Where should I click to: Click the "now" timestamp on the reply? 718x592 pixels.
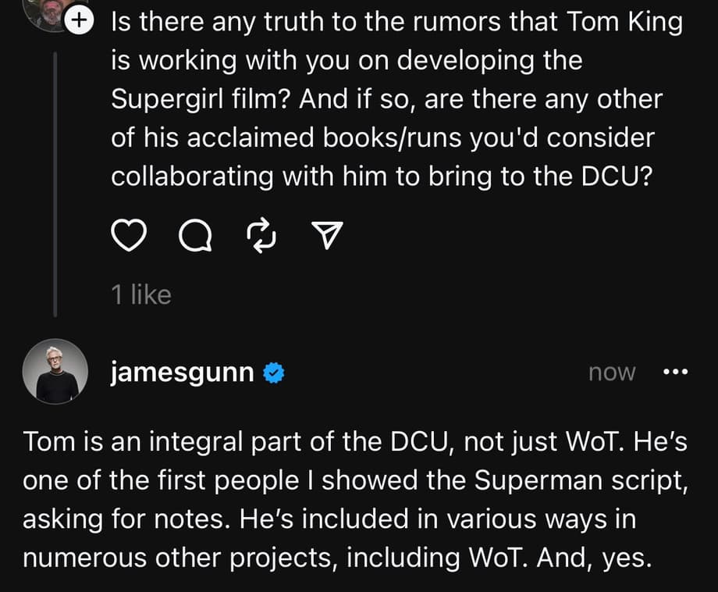pyautogui.click(x=612, y=373)
